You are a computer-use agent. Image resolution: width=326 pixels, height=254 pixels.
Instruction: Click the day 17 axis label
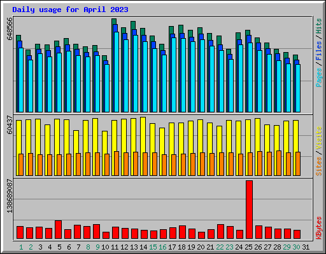pos(172,247)
